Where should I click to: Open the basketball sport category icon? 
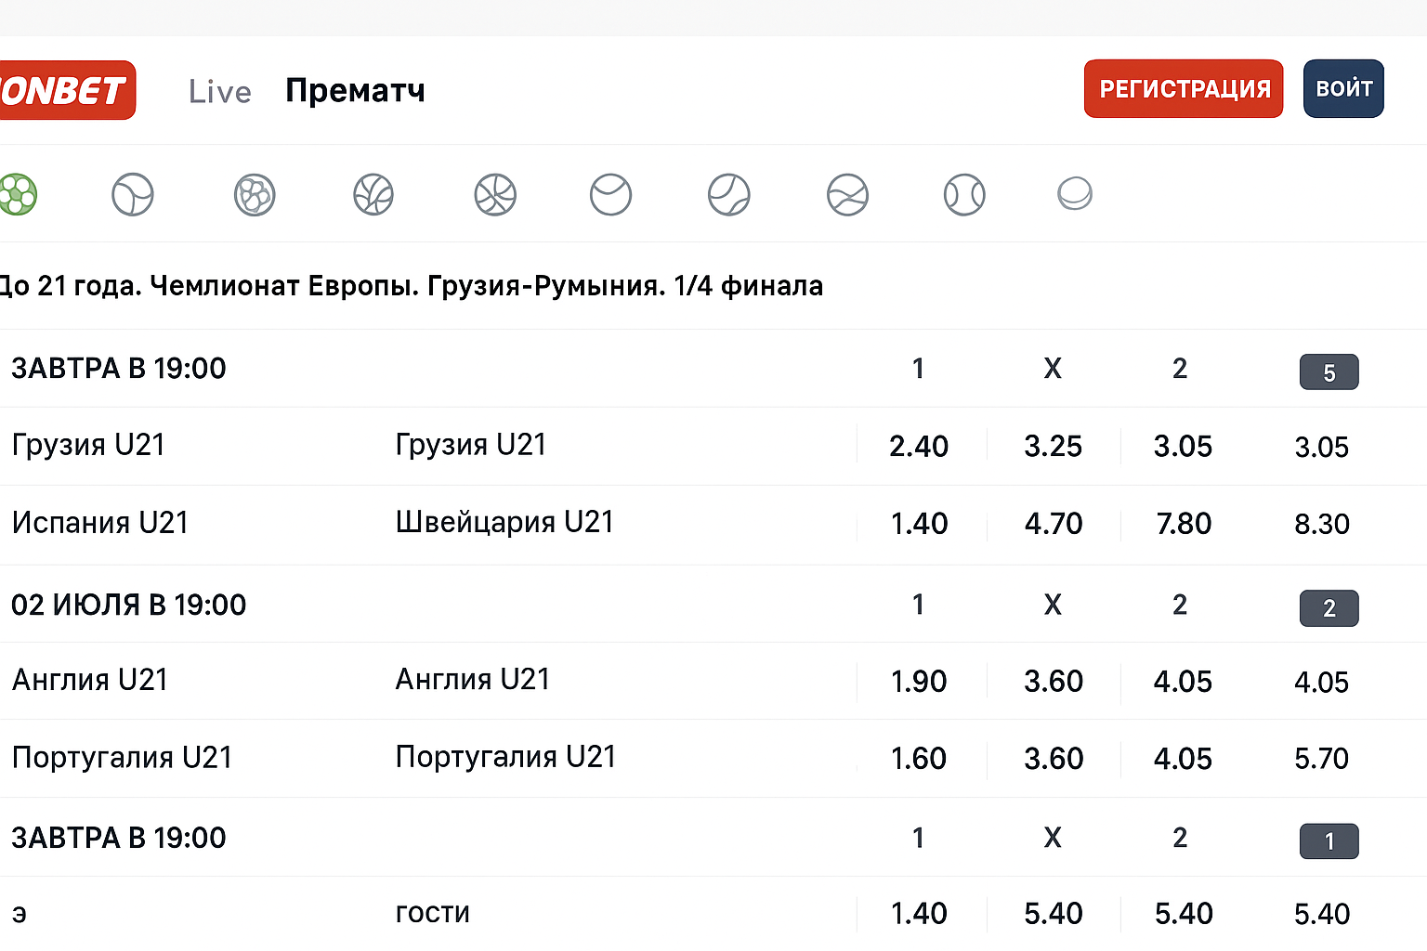[x=495, y=194]
